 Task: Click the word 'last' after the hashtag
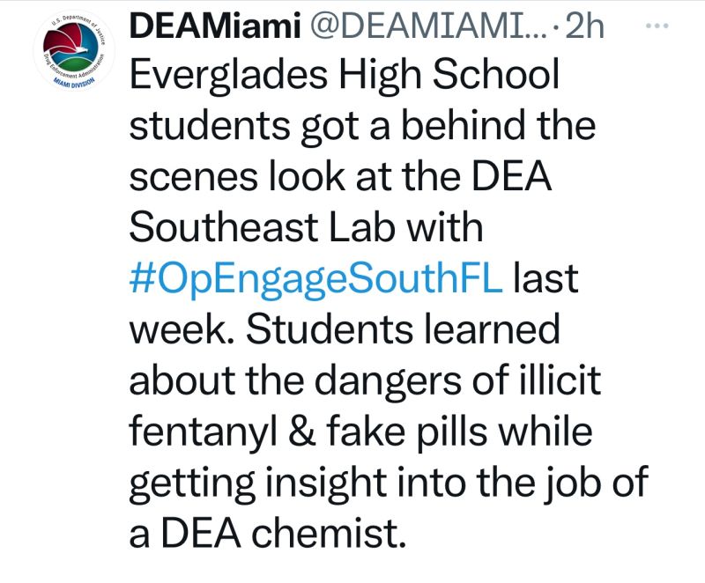(545, 278)
